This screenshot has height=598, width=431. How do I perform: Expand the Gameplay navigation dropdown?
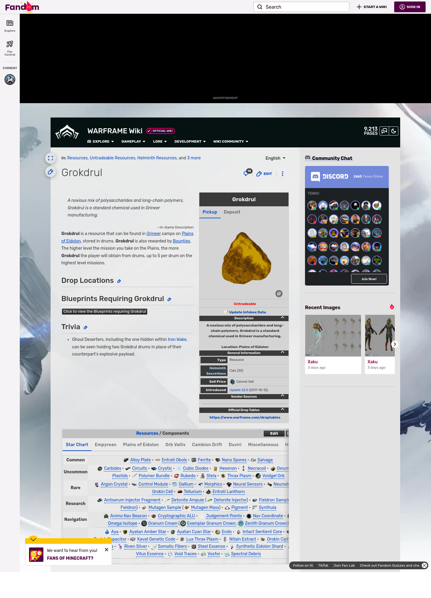(133, 141)
